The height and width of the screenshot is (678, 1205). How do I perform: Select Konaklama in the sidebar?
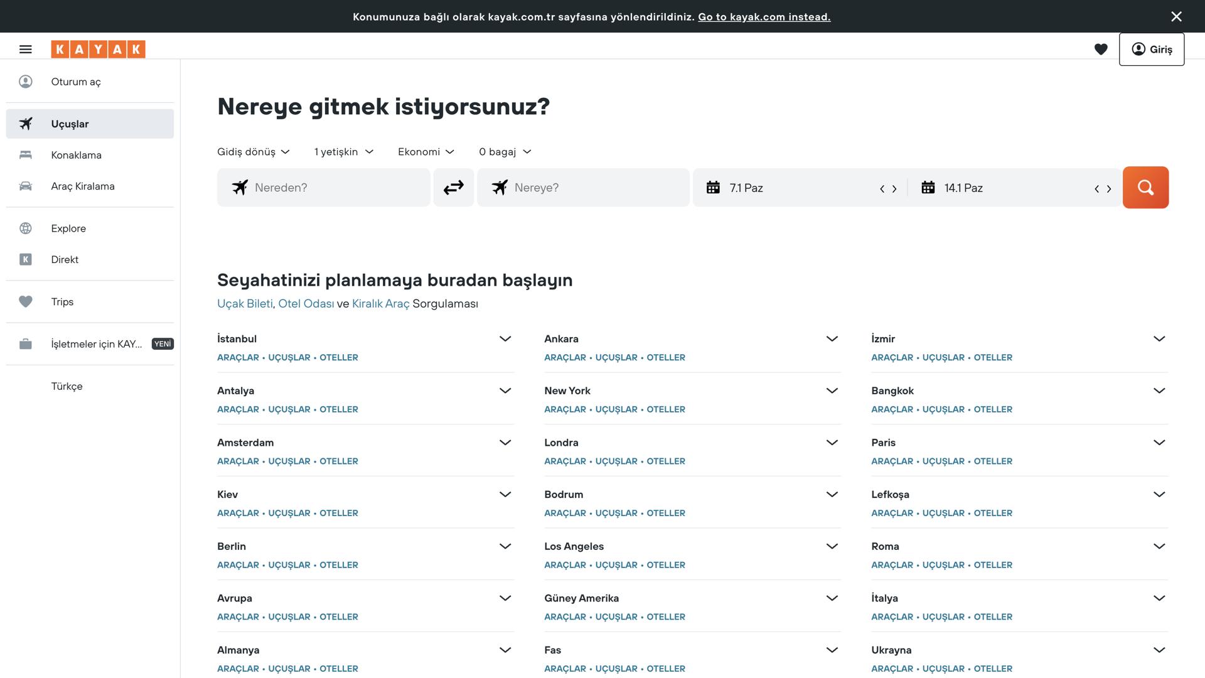(x=76, y=155)
